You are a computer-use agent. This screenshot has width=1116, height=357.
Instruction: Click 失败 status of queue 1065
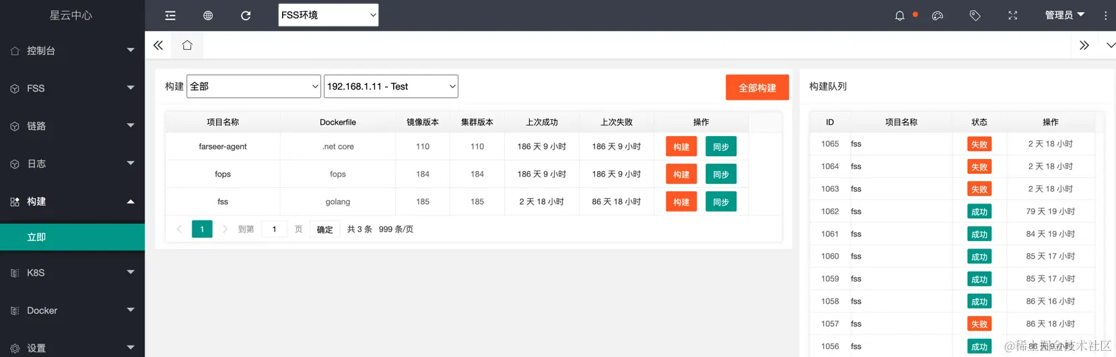(979, 144)
